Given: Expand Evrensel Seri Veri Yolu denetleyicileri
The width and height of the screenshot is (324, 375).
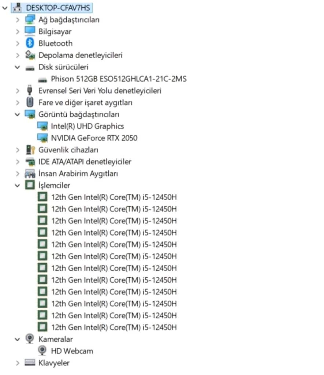Looking at the screenshot, I should (17, 91).
